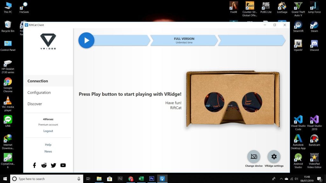This screenshot has height=183, width=326.
Task: Select the Connection tab
Action: pos(48,81)
